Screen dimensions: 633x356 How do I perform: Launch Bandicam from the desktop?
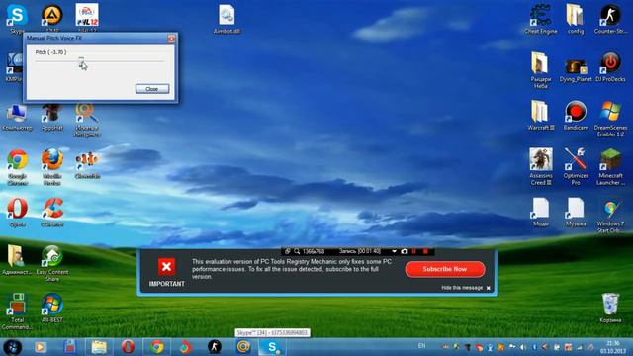[576, 115]
